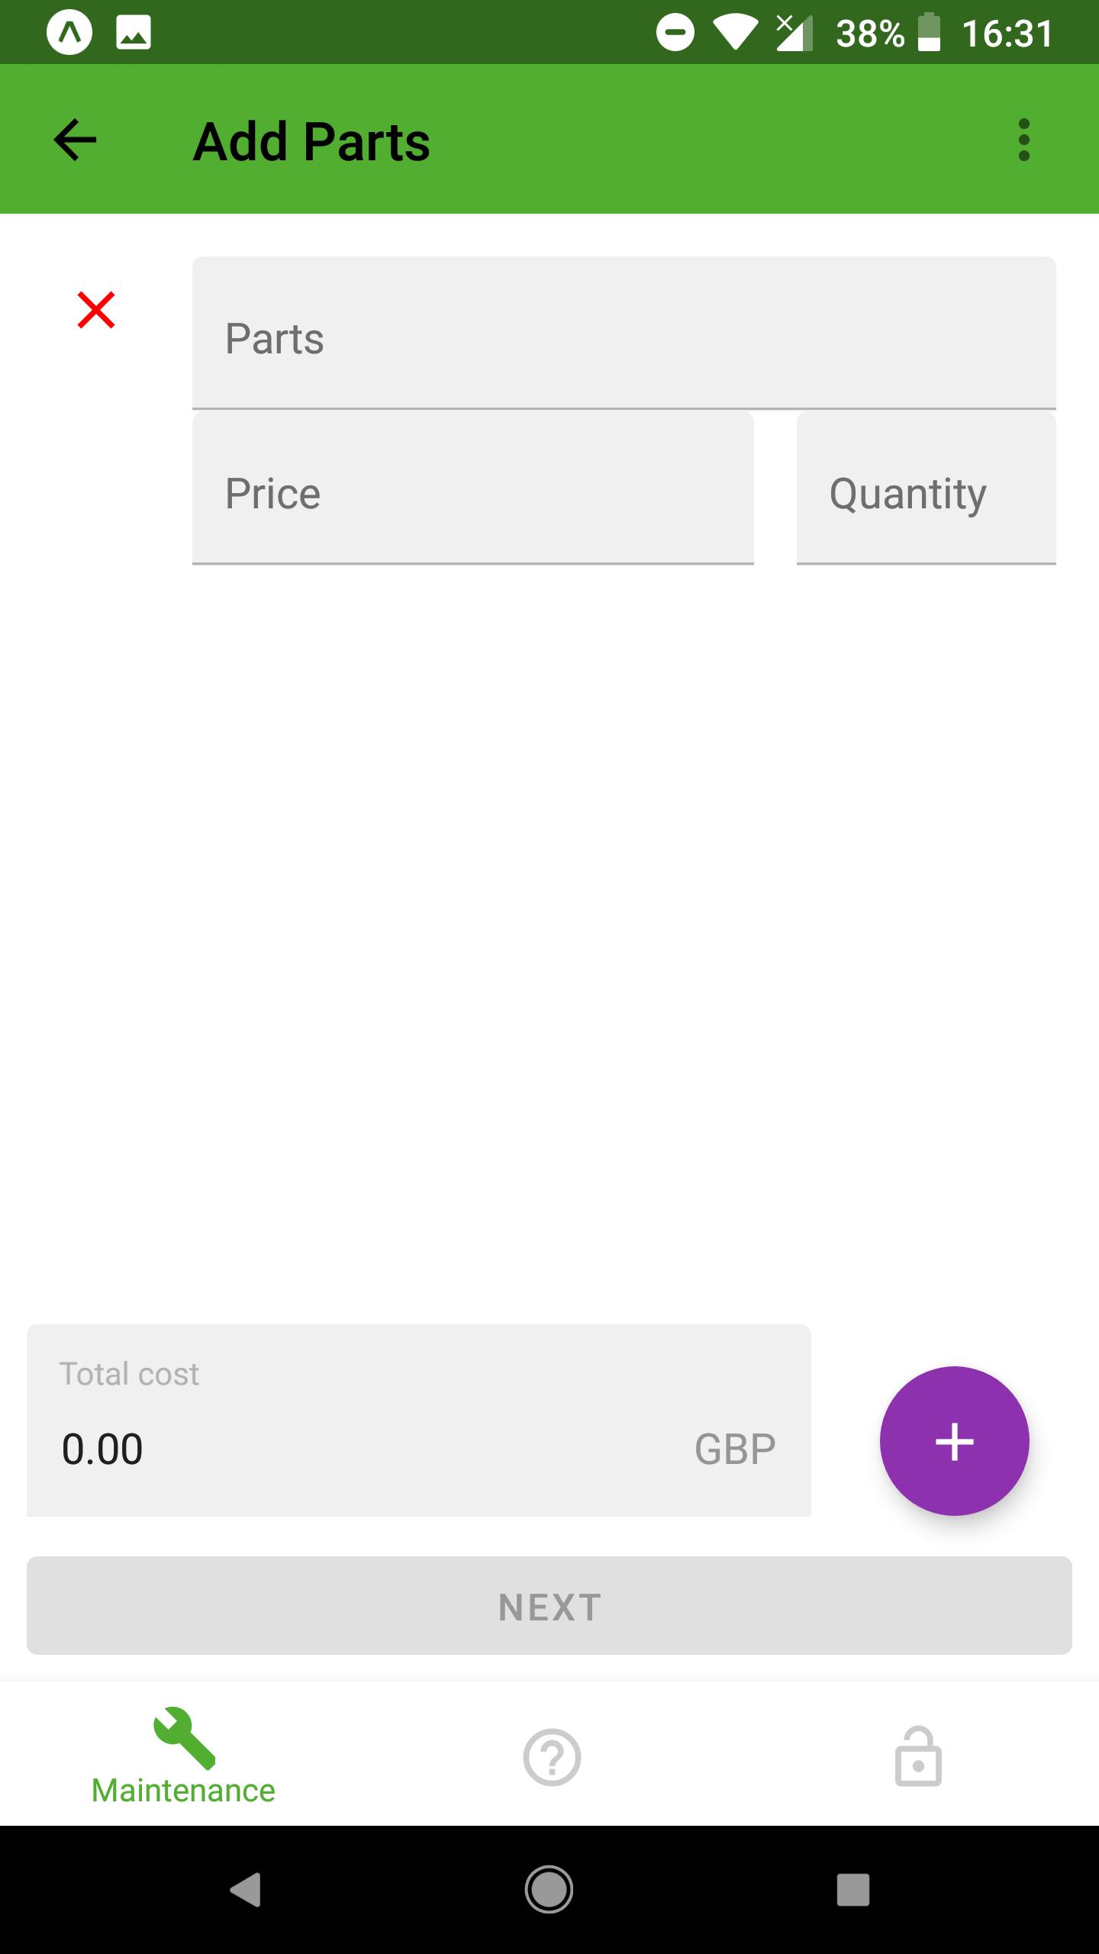Open the three-dot overflow menu
The width and height of the screenshot is (1099, 1954).
coord(1023,140)
